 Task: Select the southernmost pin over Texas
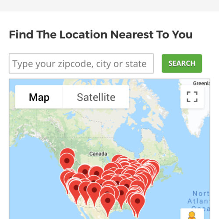point(108,204)
